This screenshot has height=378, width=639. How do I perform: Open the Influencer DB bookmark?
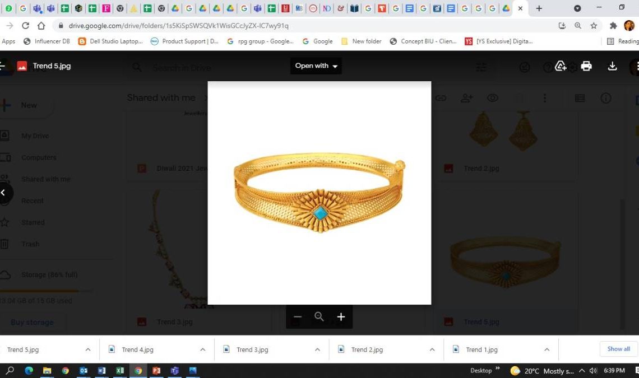point(47,41)
